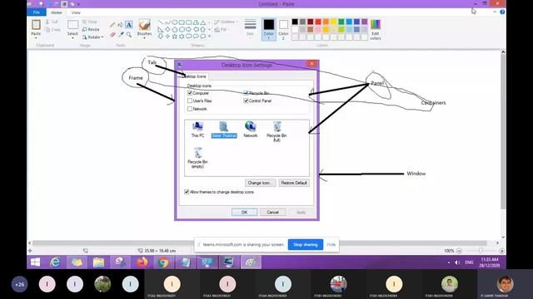Image resolution: width=533 pixels, height=299 pixels.
Task: Click the Paste clipboard icon
Action: 36,25
